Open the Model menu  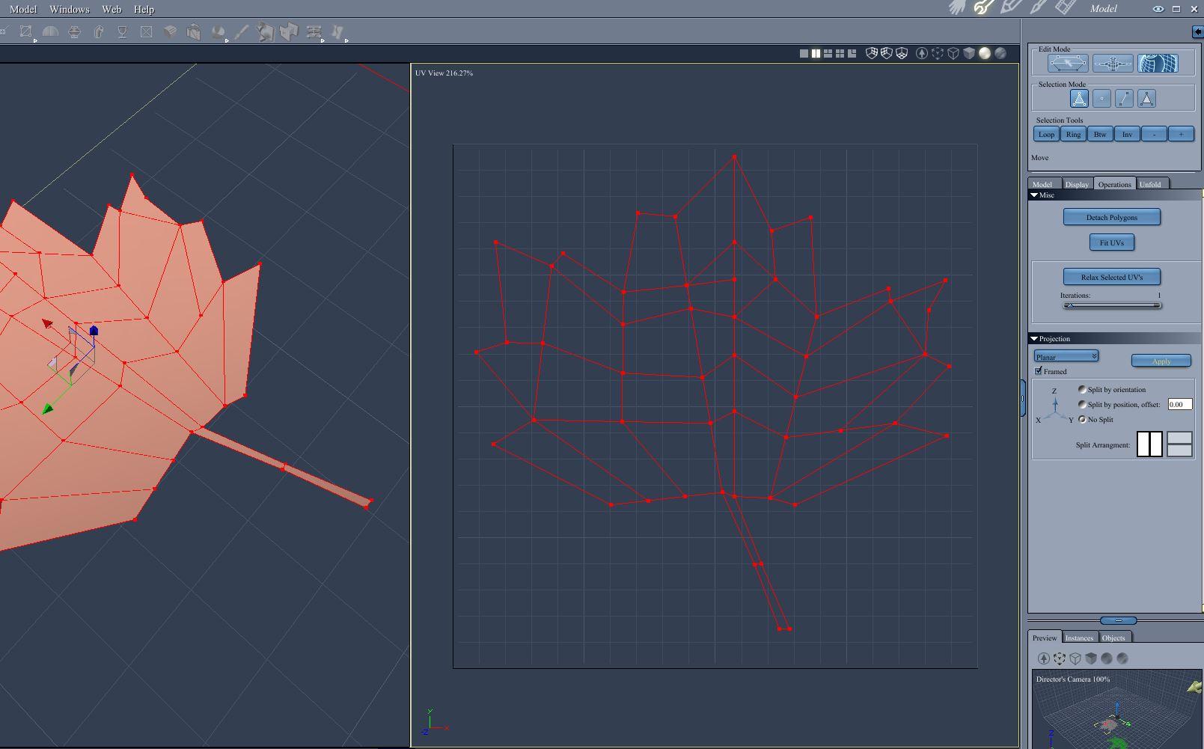pos(23,9)
